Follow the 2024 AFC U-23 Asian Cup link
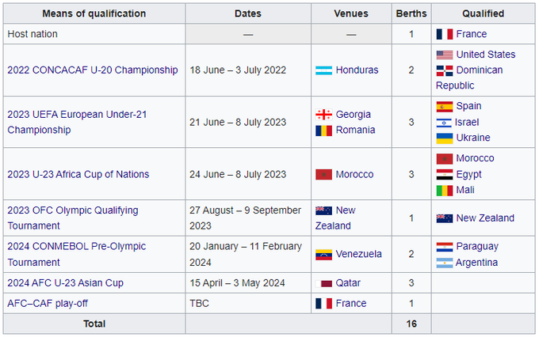Image resolution: width=539 pixels, height=337 pixels. tap(65, 282)
